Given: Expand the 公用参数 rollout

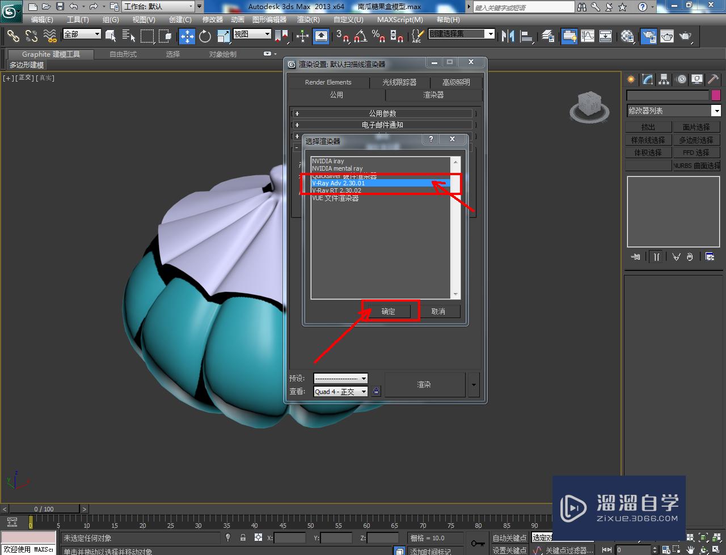Looking at the screenshot, I should point(383,113).
